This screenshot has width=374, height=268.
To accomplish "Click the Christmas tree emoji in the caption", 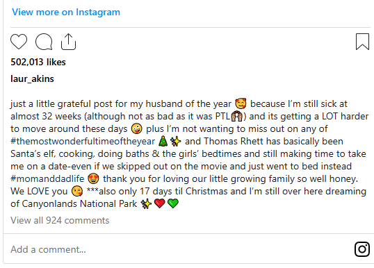I will pos(163,141).
